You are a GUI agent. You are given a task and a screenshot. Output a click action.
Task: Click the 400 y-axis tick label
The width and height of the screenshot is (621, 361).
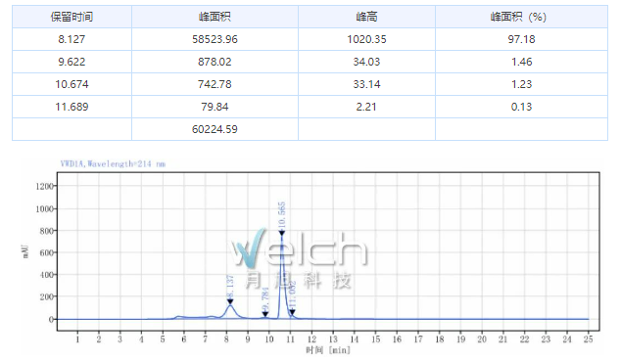tap(46, 275)
